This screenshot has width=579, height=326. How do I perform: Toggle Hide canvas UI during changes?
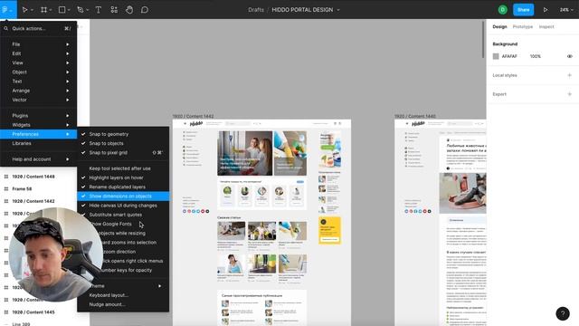click(x=123, y=206)
